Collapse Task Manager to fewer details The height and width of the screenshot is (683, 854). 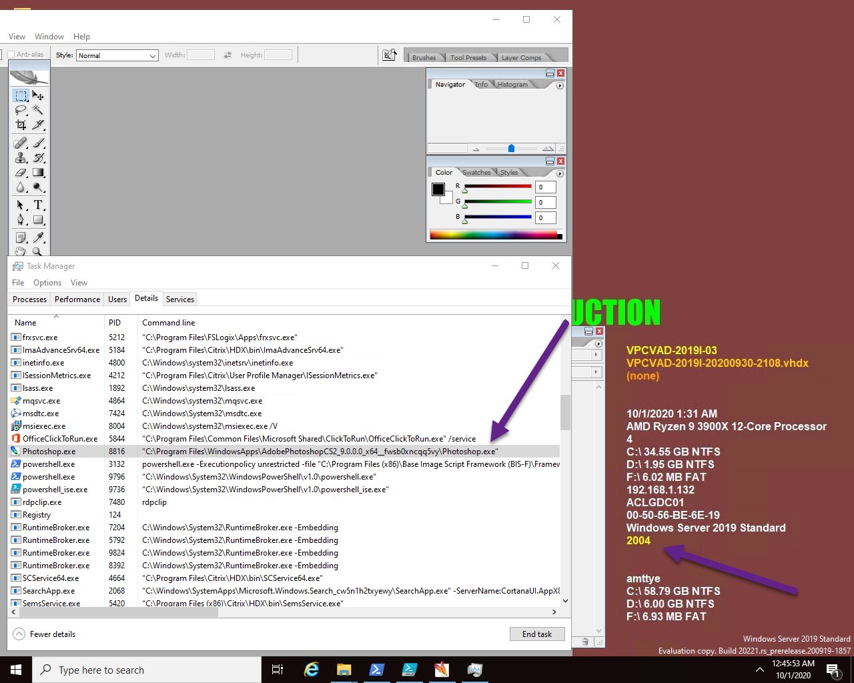[x=45, y=634]
